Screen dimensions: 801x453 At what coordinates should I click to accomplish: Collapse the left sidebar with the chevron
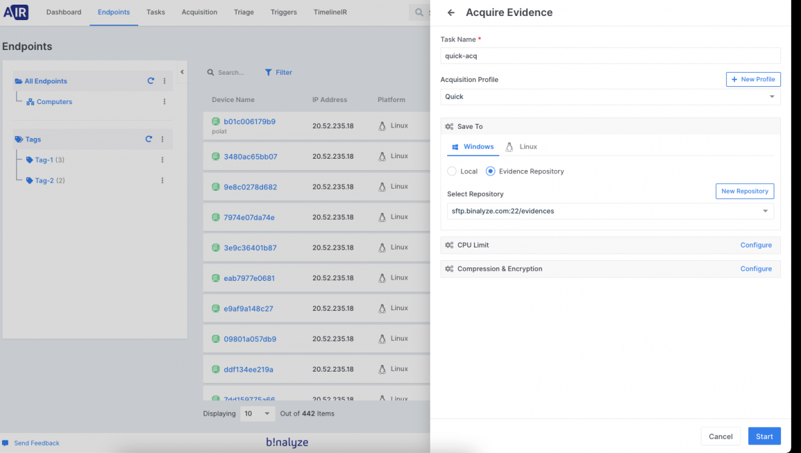click(182, 71)
